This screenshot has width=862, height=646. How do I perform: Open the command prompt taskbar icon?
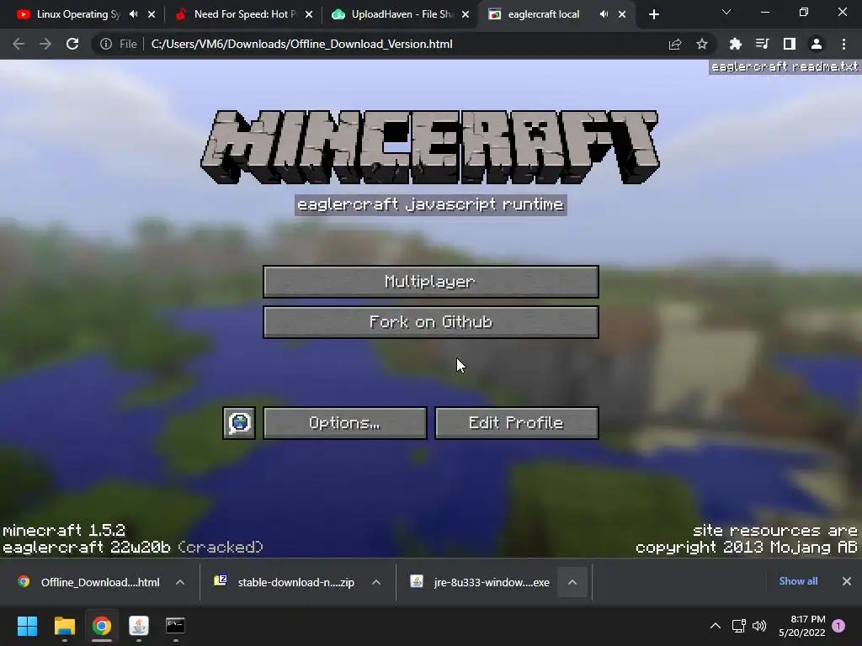pos(175,626)
